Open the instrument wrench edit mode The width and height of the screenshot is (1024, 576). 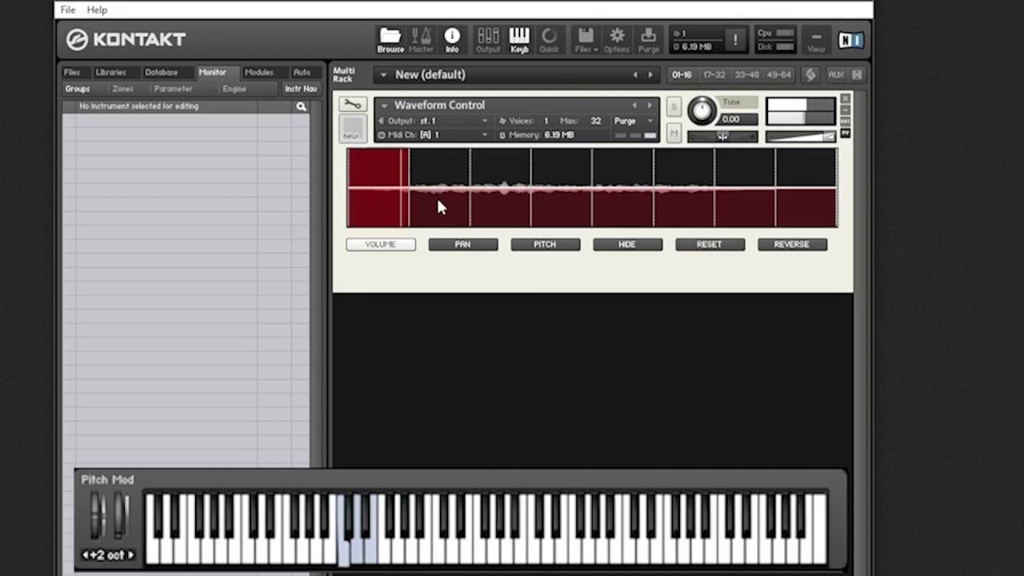352,105
